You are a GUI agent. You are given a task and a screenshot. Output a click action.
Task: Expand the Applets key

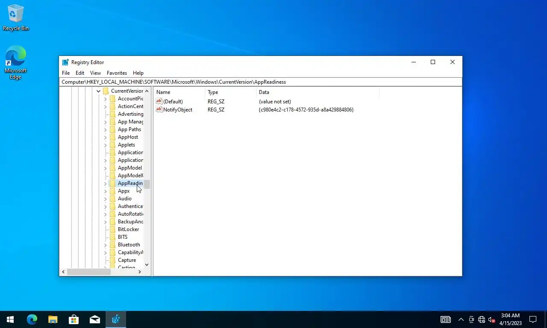tap(106, 145)
